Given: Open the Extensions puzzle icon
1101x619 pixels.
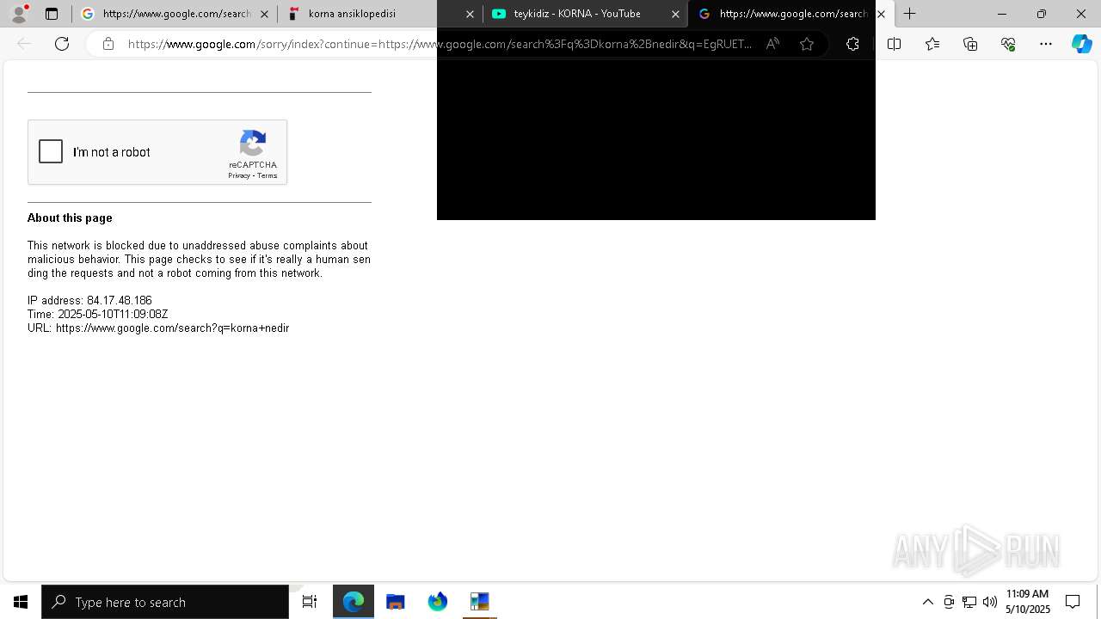Looking at the screenshot, I should click(x=852, y=44).
